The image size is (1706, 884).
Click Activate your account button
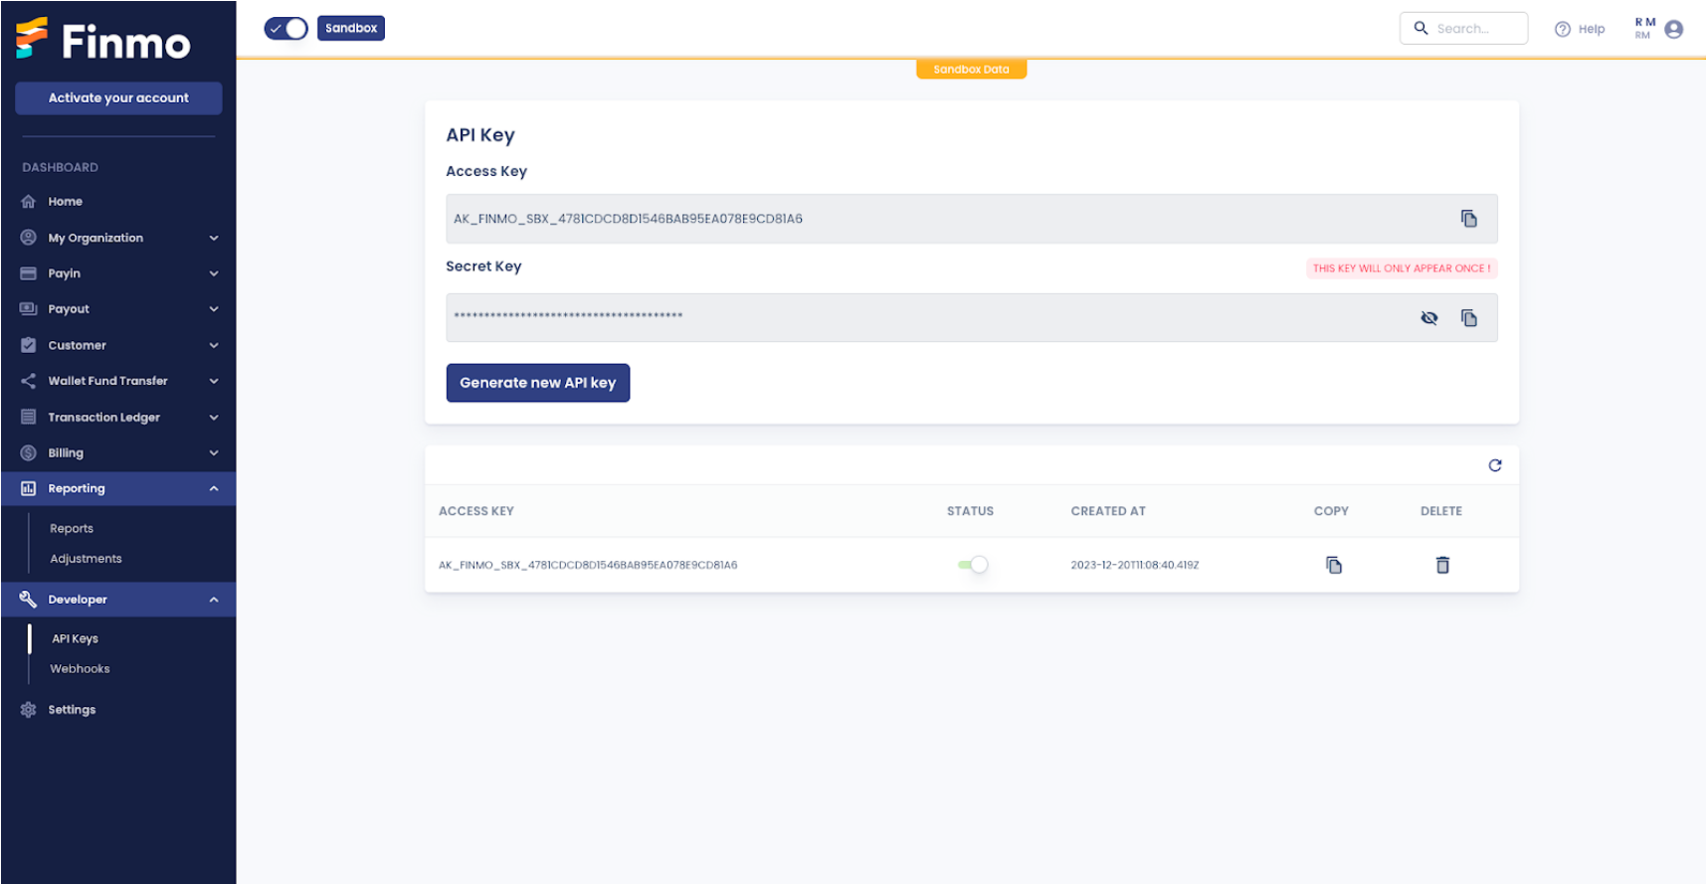click(x=118, y=97)
